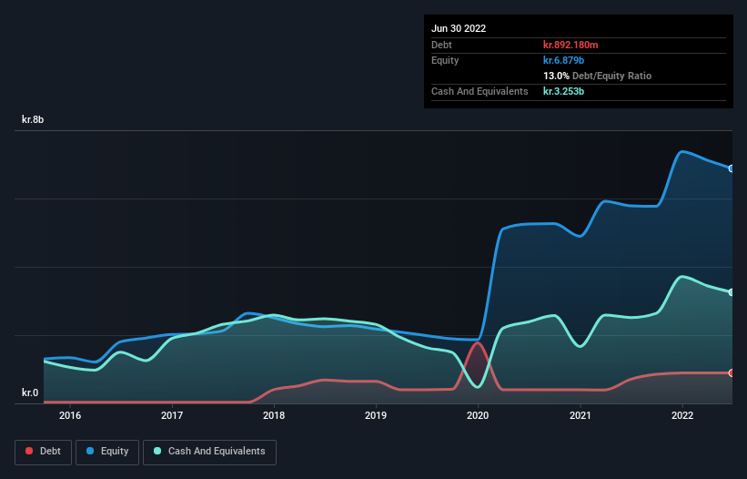Click the 2019 x-axis label

tap(376, 415)
